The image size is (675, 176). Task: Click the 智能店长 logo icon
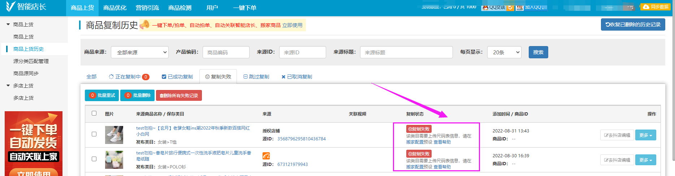(x=10, y=6)
